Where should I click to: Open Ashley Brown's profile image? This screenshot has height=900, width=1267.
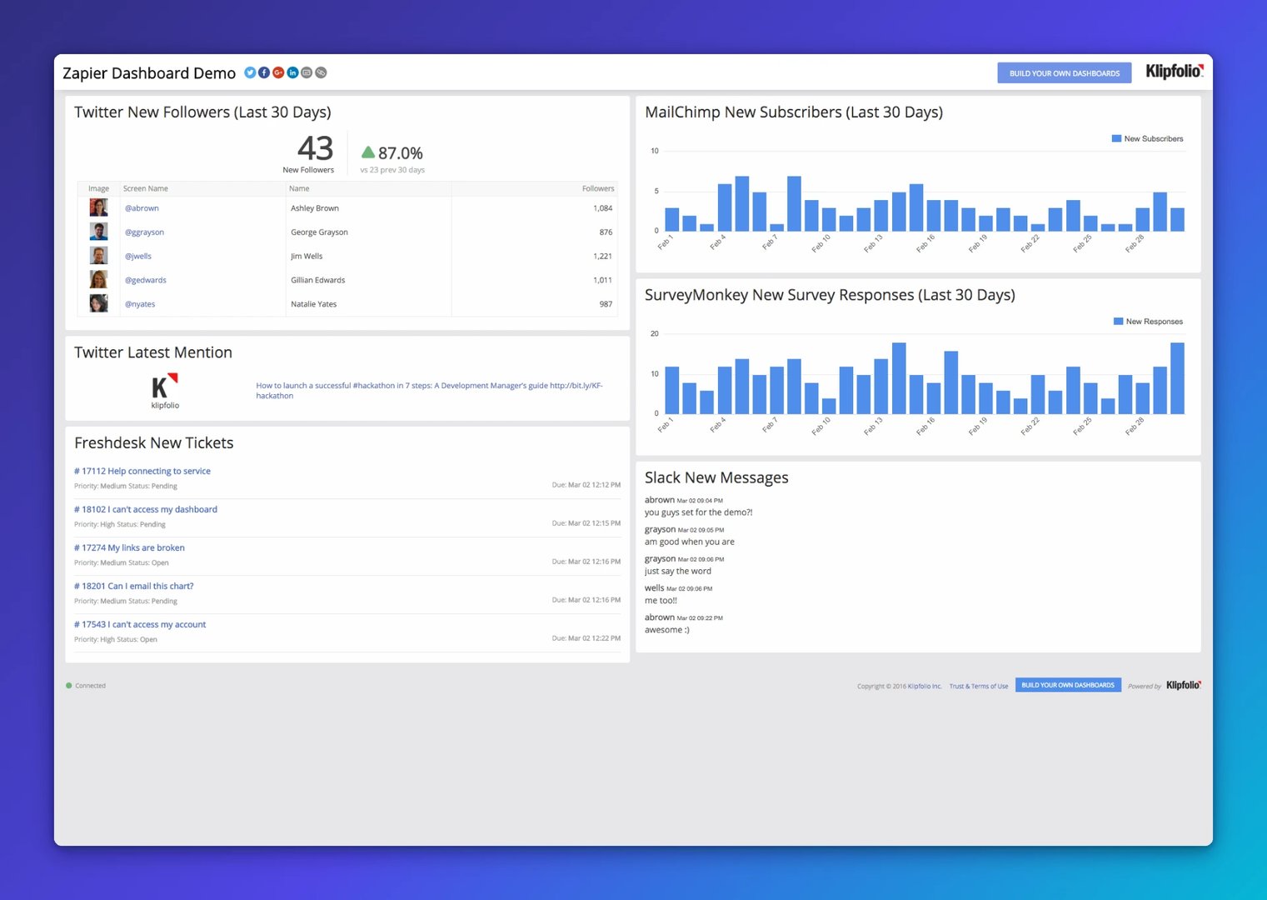coord(98,207)
